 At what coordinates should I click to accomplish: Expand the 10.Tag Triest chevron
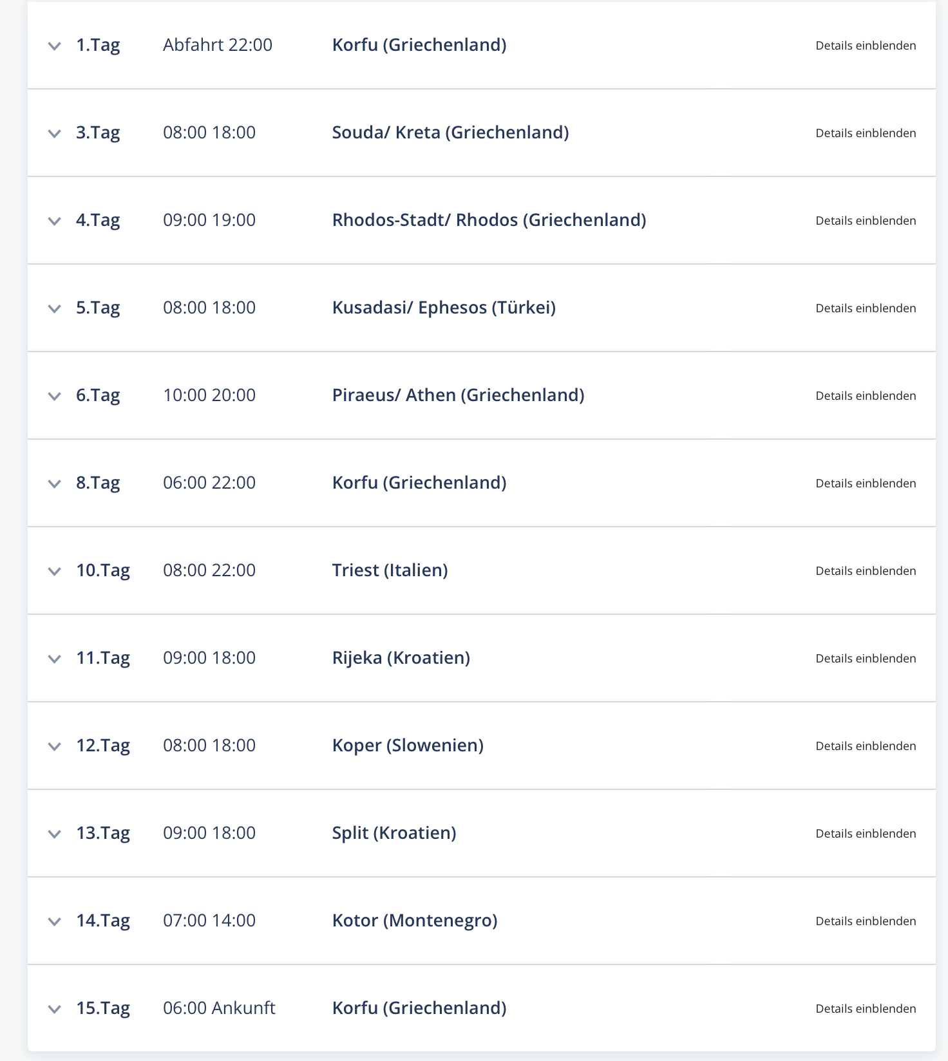(x=55, y=571)
